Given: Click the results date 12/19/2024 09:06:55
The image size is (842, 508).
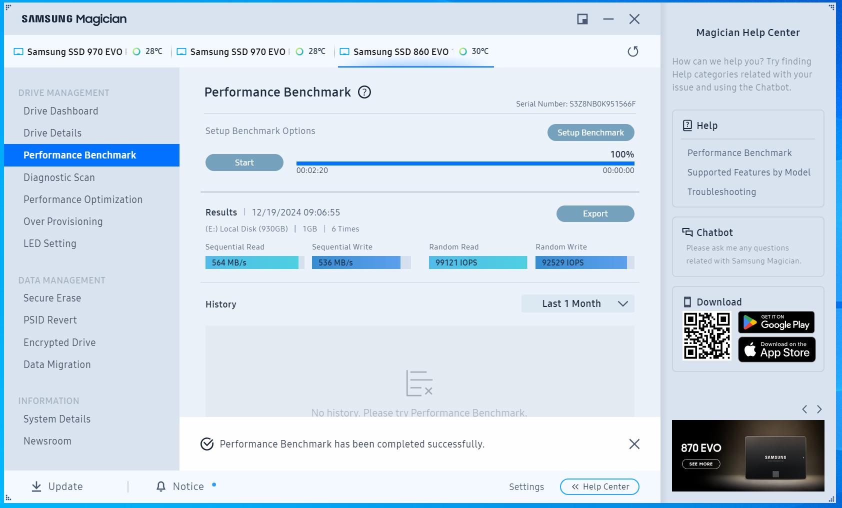Looking at the screenshot, I should (296, 212).
